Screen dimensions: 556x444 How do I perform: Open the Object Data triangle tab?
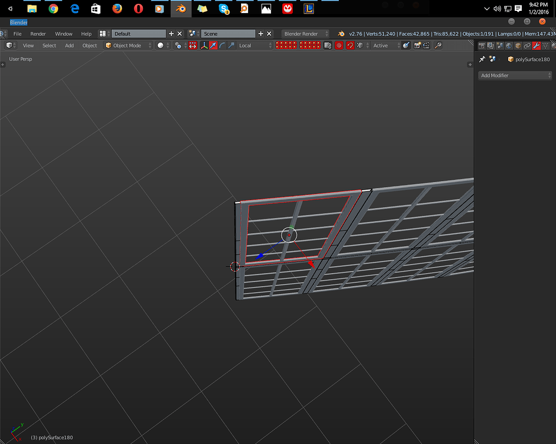[546, 46]
